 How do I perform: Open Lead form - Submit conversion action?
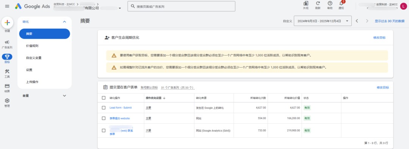pyautogui.click(x=120, y=108)
